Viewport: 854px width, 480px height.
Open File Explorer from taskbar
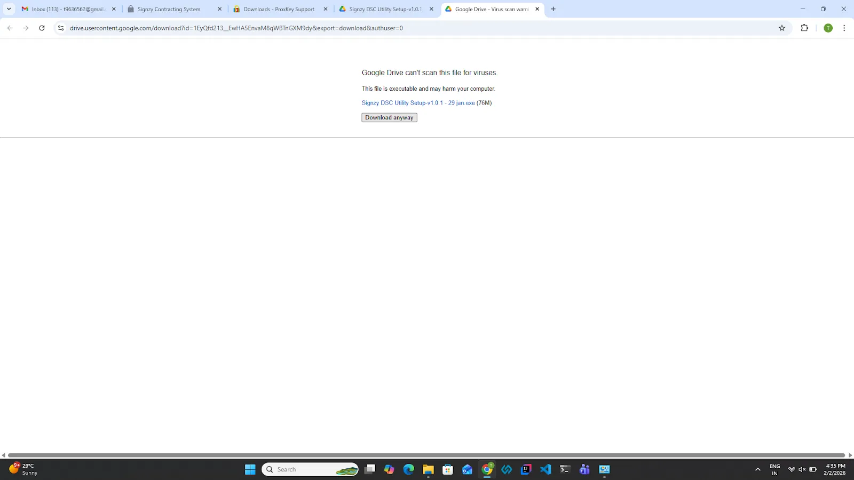[428, 469]
